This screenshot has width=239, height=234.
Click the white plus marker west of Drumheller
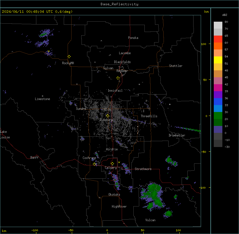170,104
